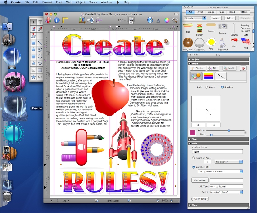Click the hammer and wrench icon
This screenshot has height=213, width=257.
175,20
